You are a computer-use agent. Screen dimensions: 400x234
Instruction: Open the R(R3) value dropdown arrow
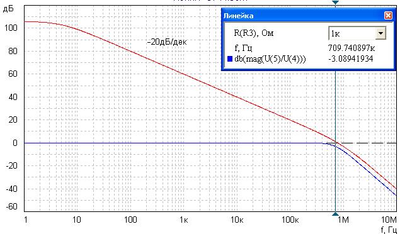point(380,33)
